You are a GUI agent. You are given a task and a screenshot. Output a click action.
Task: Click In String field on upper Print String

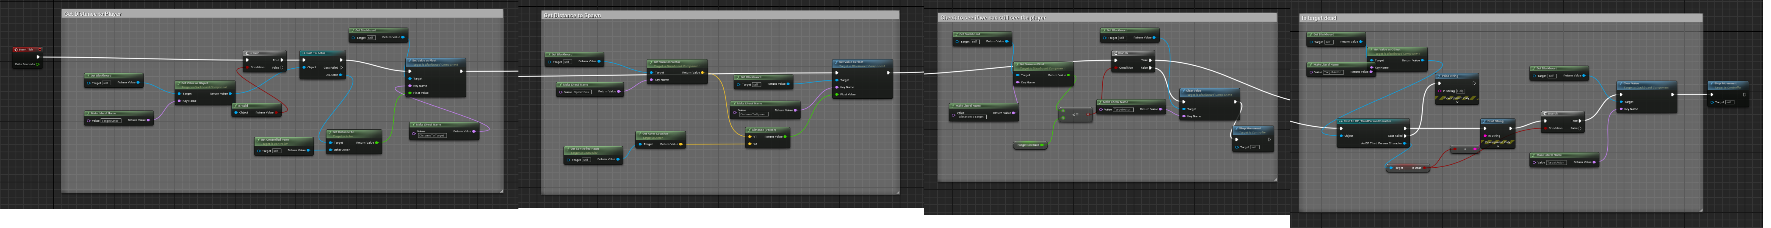(1460, 90)
